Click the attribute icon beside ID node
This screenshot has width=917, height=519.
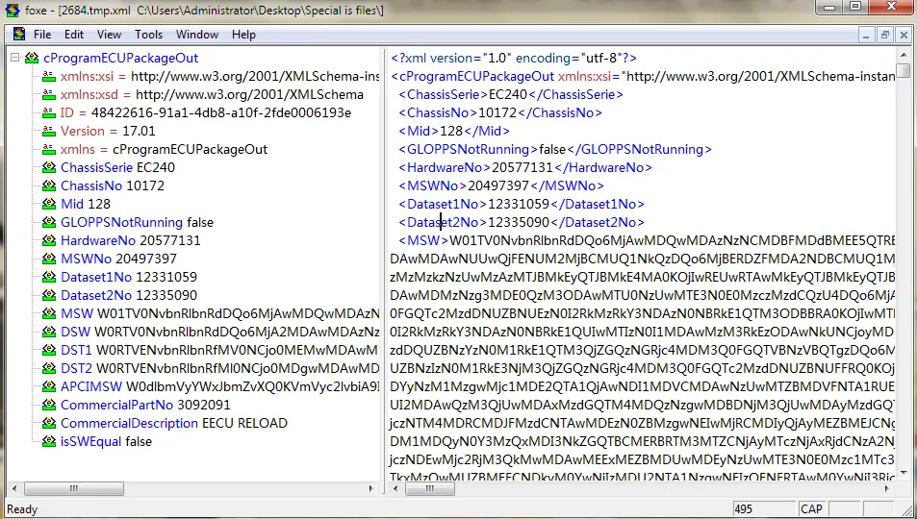click(49, 112)
